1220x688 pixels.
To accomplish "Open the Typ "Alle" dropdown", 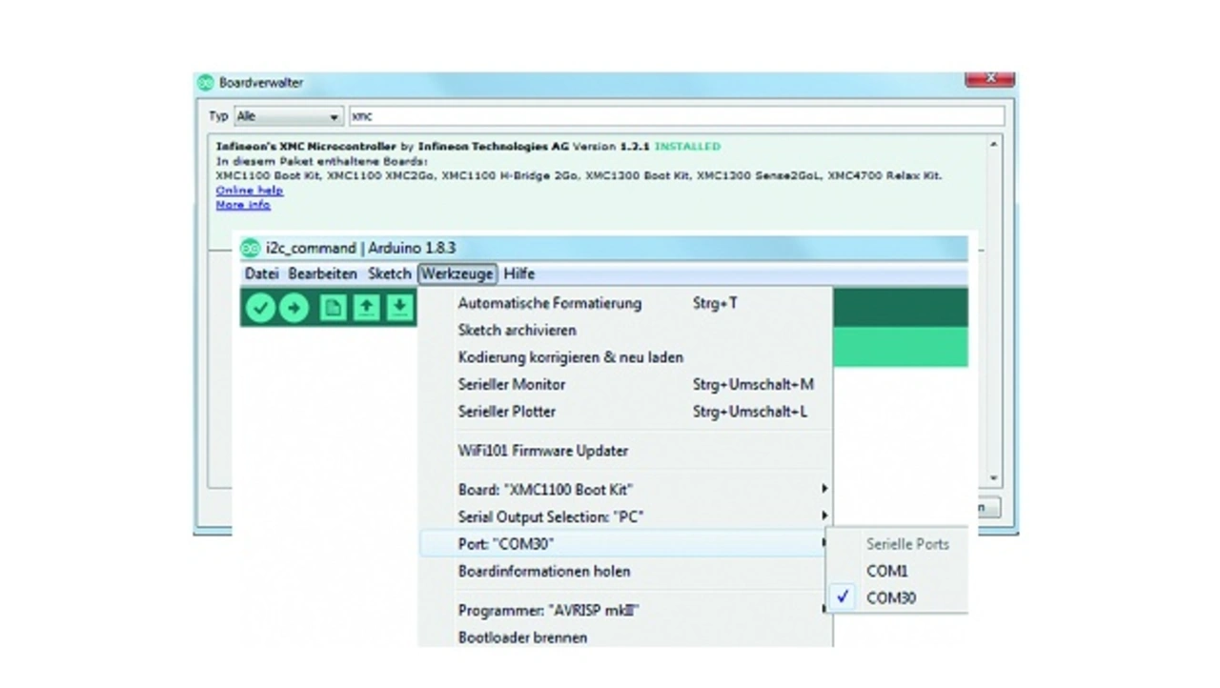I will (288, 116).
